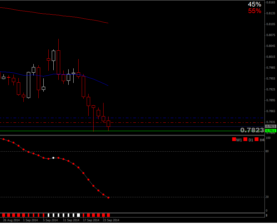Viewport: 277px width, 224px height.
Task: Click the 0.8165 price scale label
Action: click(x=271, y=2)
